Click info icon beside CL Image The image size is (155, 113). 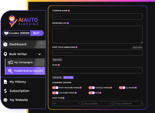tap(136, 88)
